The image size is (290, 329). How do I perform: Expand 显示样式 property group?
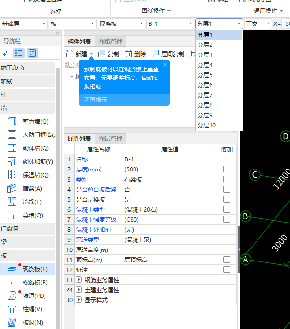click(x=78, y=300)
